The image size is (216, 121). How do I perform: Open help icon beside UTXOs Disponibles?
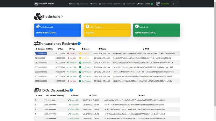click(71, 90)
